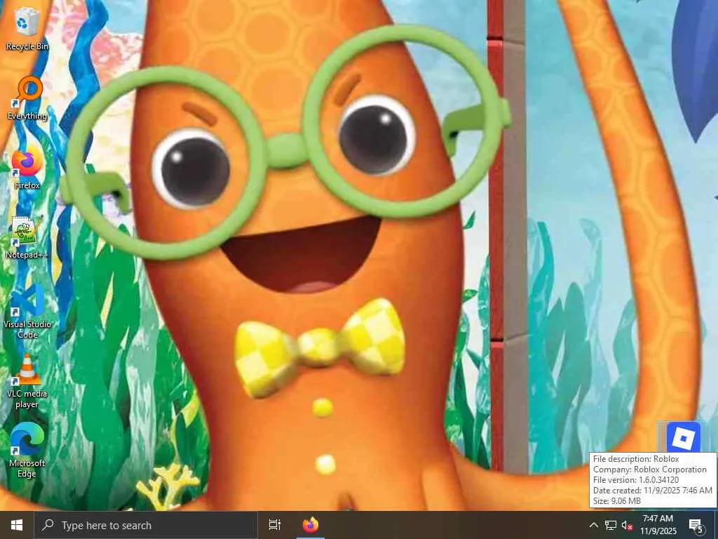Click the taskbar search box

click(146, 525)
